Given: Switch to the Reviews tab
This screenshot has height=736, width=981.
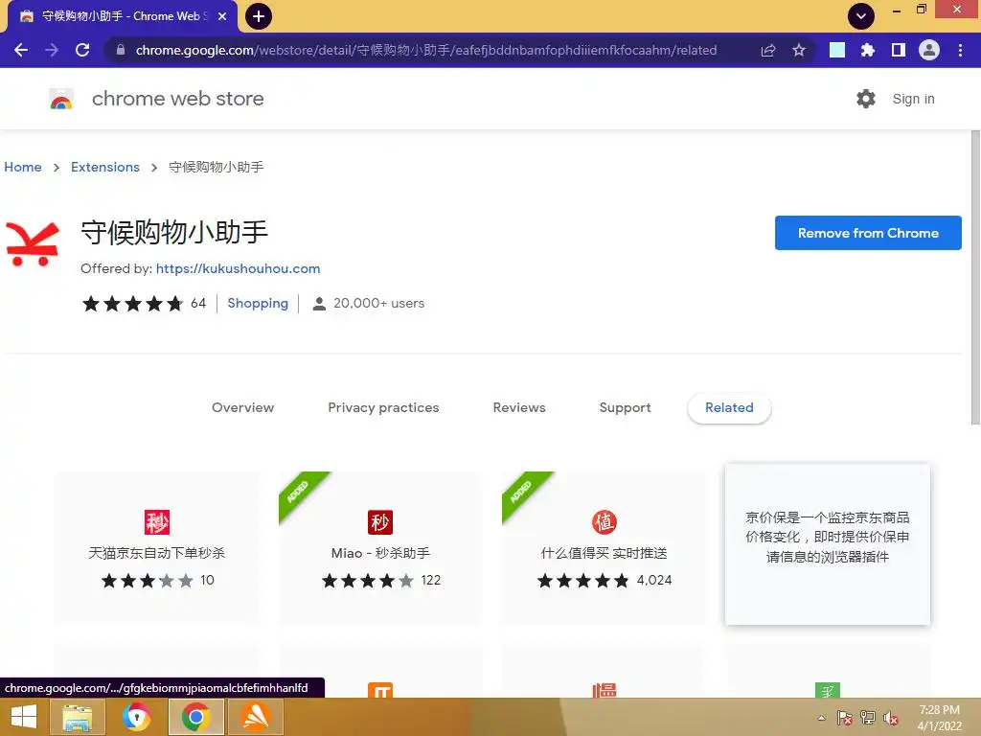Looking at the screenshot, I should pos(519,407).
